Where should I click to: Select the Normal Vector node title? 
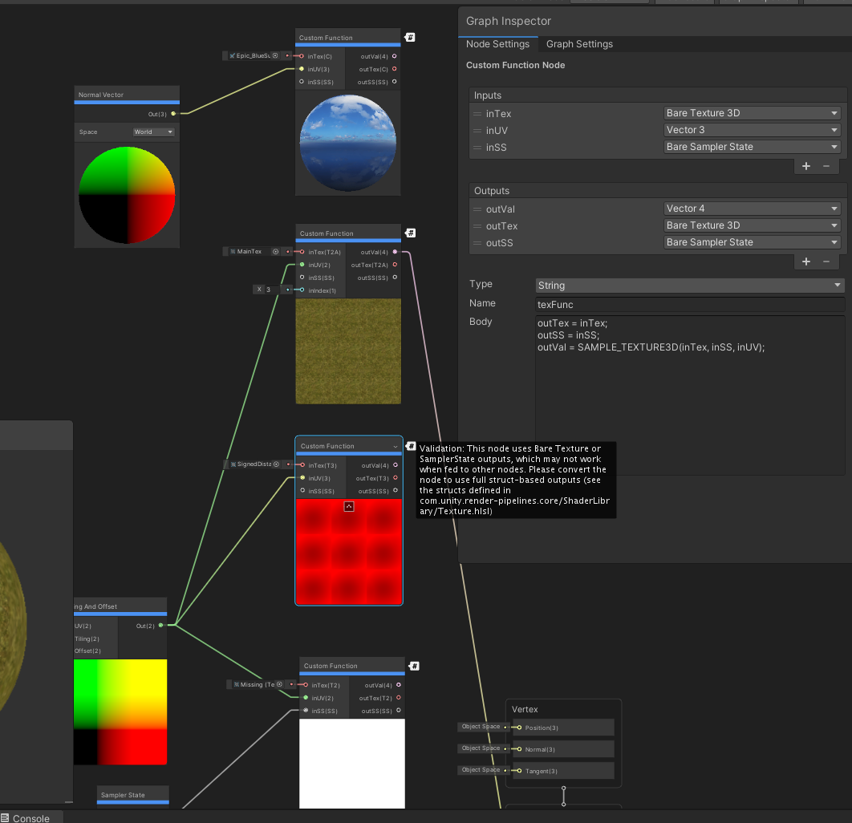[101, 95]
